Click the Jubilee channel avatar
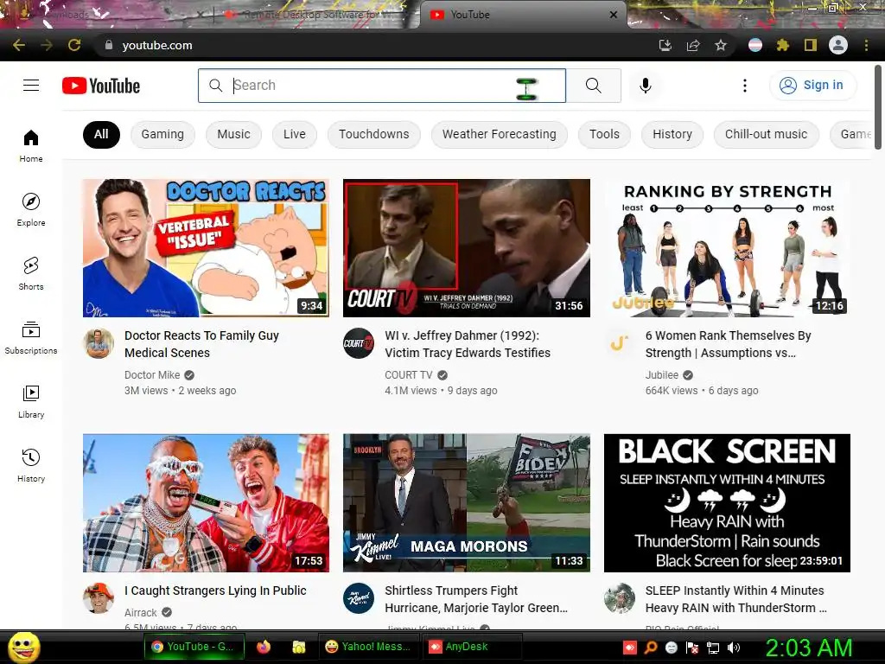This screenshot has width=885, height=664. 619,343
